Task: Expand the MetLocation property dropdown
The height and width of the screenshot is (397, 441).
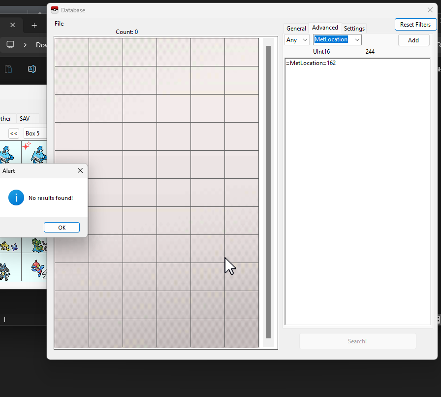Action: (x=337, y=40)
